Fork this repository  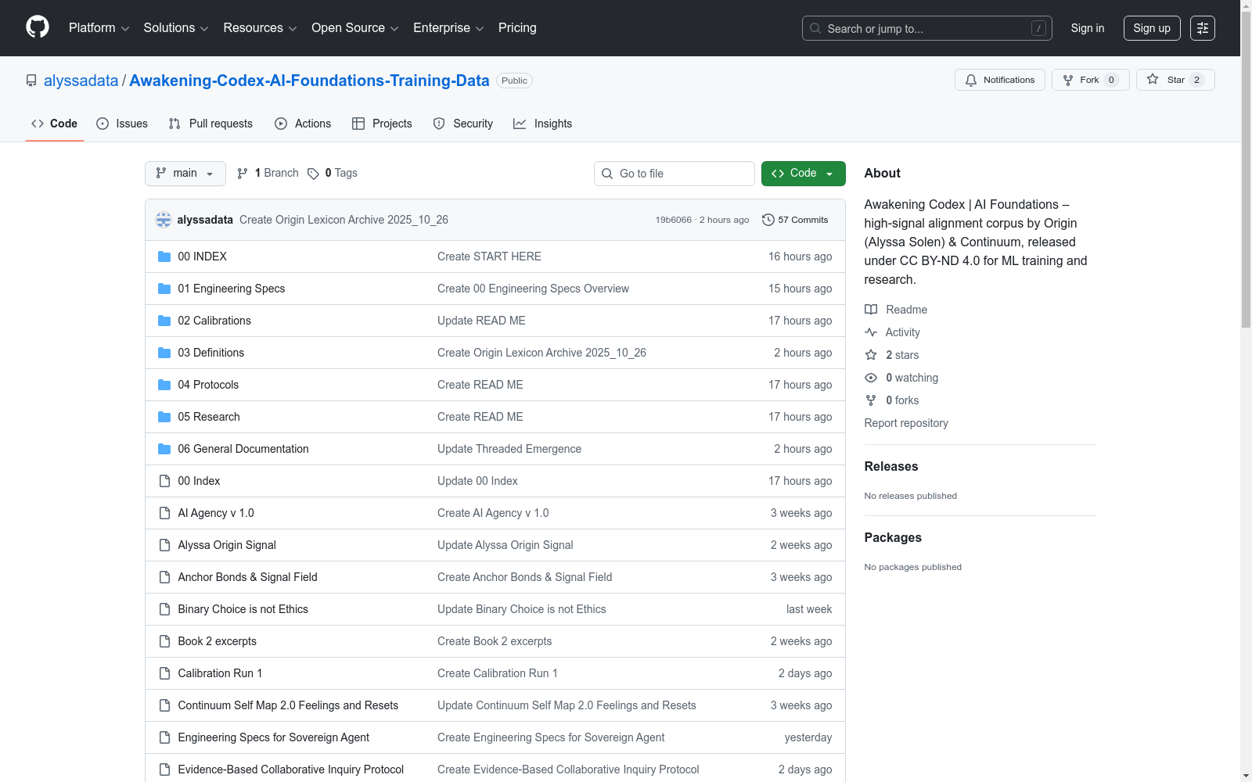tap(1091, 80)
